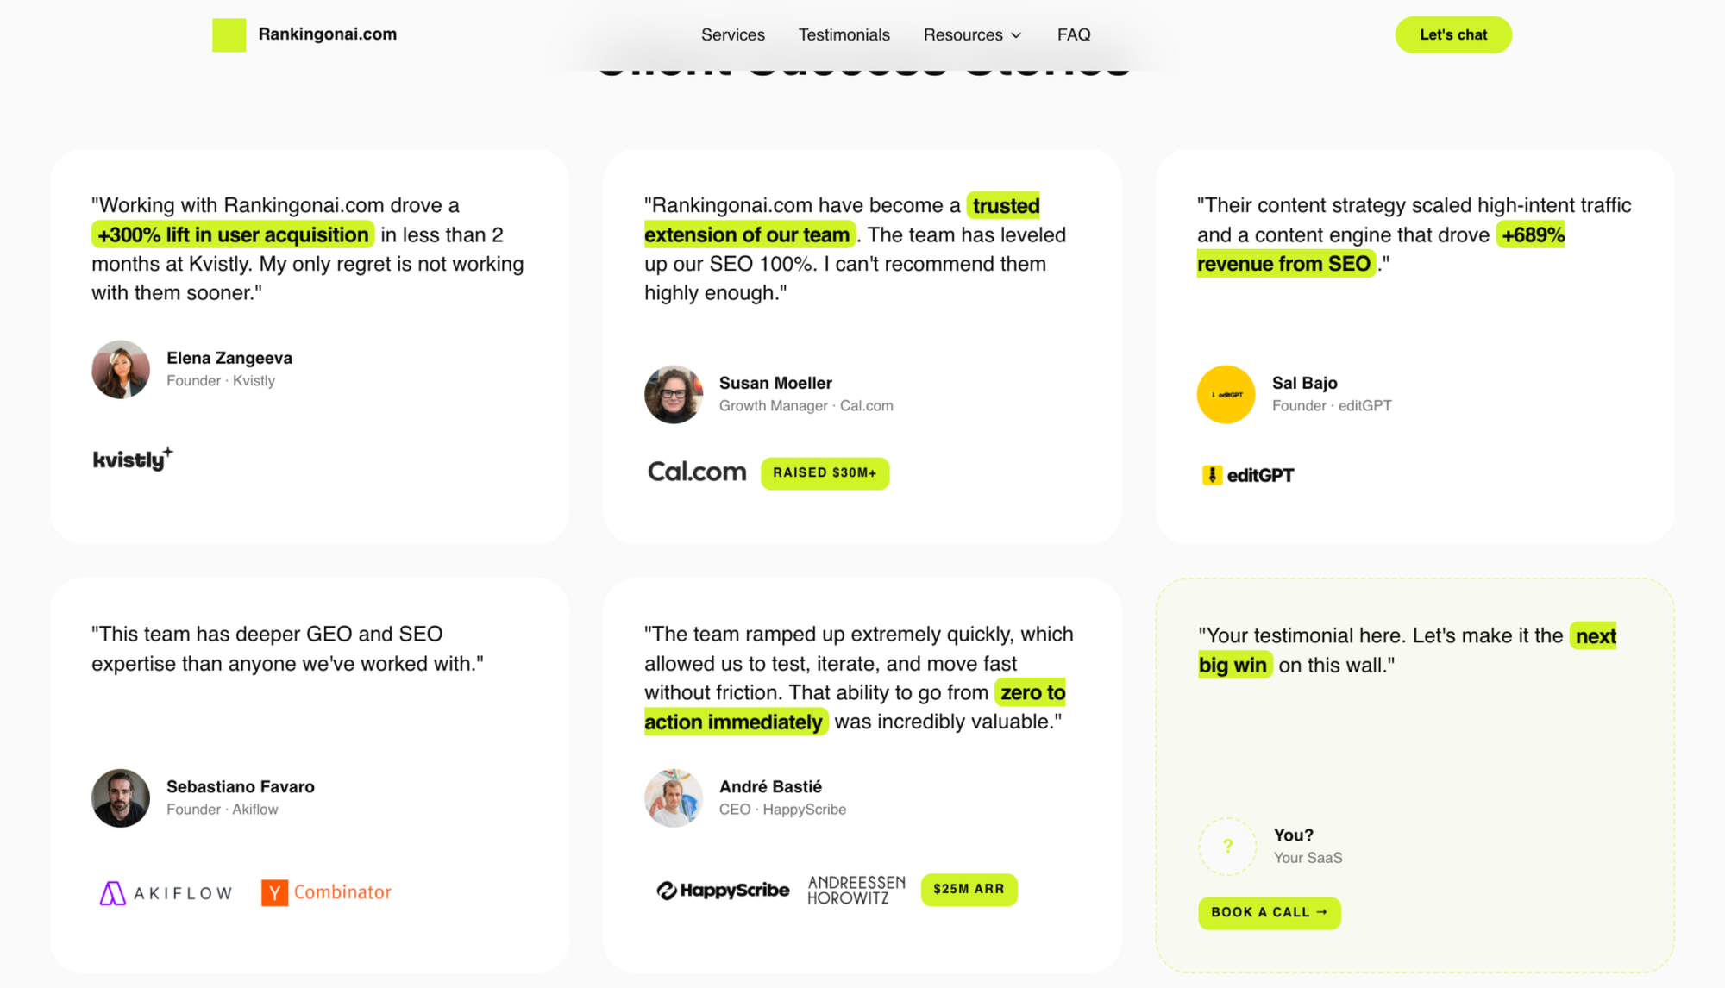Screen dimensions: 1725x988
Task: Click the $25M ARR badge
Action: (969, 889)
